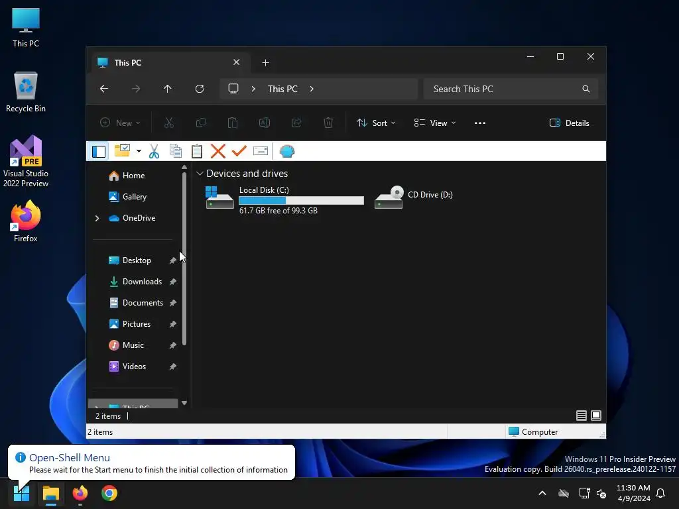679x509 pixels.
Task: Click the Rename icon in command bar
Action: click(264, 123)
